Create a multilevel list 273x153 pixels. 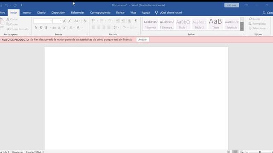point(110,21)
